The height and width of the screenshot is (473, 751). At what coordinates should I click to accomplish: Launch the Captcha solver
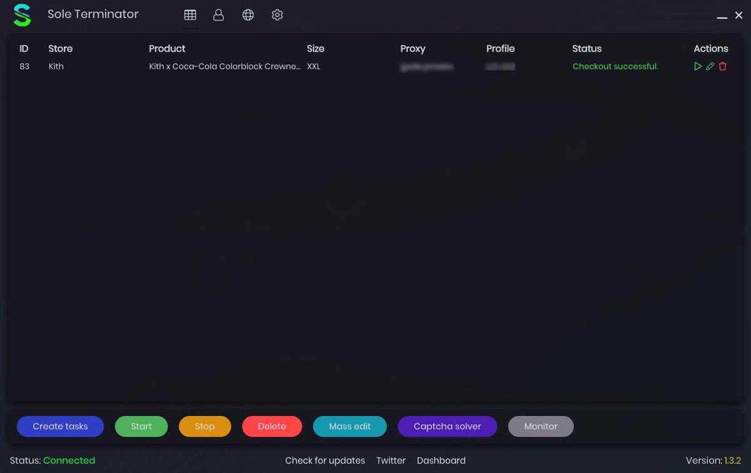click(x=447, y=426)
